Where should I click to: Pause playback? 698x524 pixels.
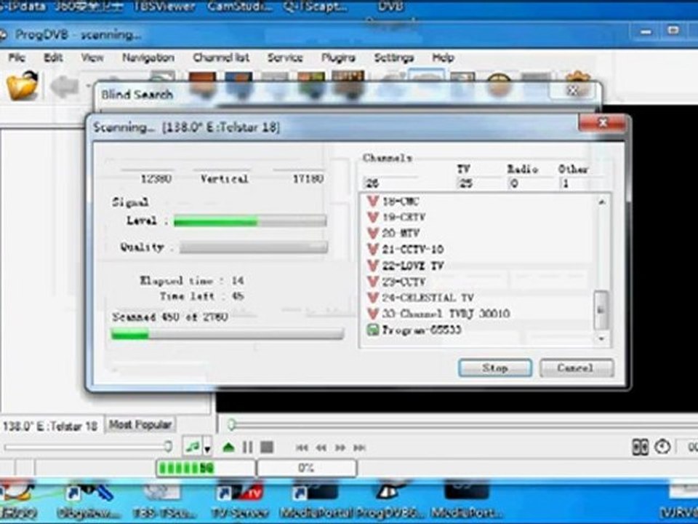coord(247,447)
